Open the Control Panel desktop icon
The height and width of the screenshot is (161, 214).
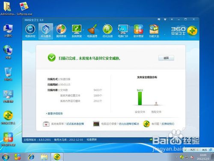tap(8, 96)
